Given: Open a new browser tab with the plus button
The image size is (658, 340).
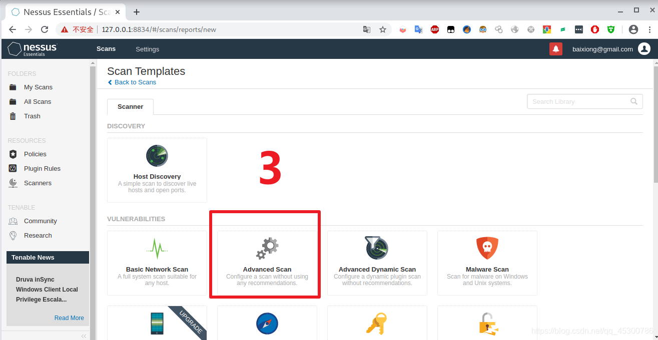Looking at the screenshot, I should (137, 12).
